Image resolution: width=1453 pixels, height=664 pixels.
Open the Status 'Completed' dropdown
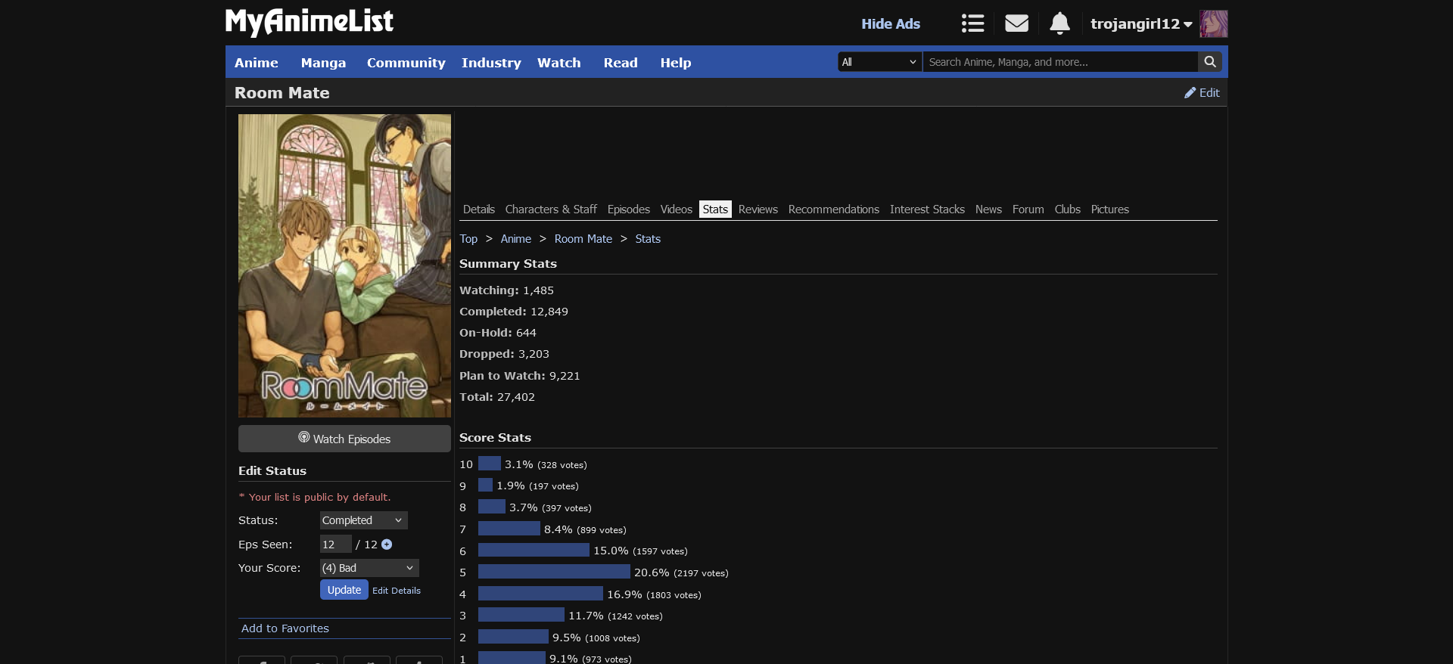(363, 520)
